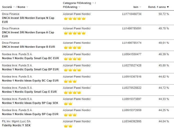This screenshot has height=128, width=174.
Task: Select ISIN LU0278527428
Action: point(132,65)
